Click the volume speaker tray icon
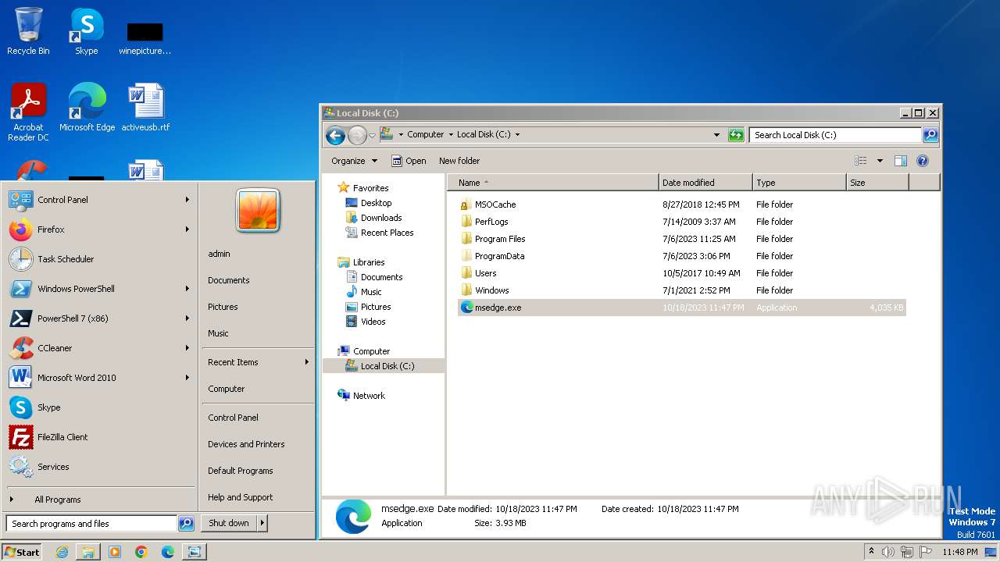Viewport: 1000px width, 562px height. coord(888,552)
